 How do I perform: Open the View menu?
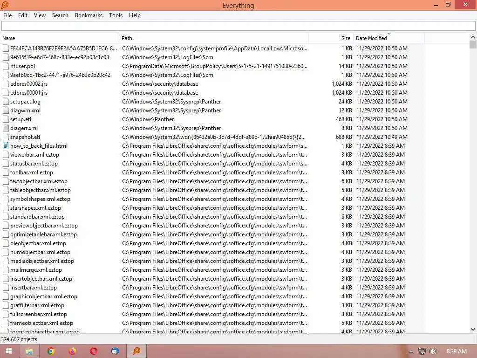point(40,15)
